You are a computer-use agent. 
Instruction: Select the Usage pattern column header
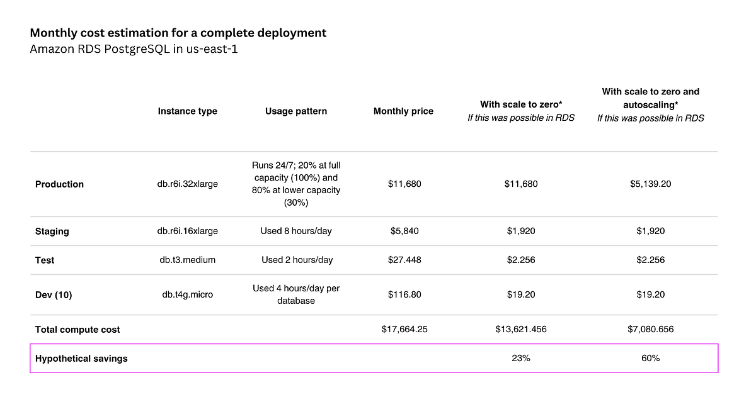point(296,111)
